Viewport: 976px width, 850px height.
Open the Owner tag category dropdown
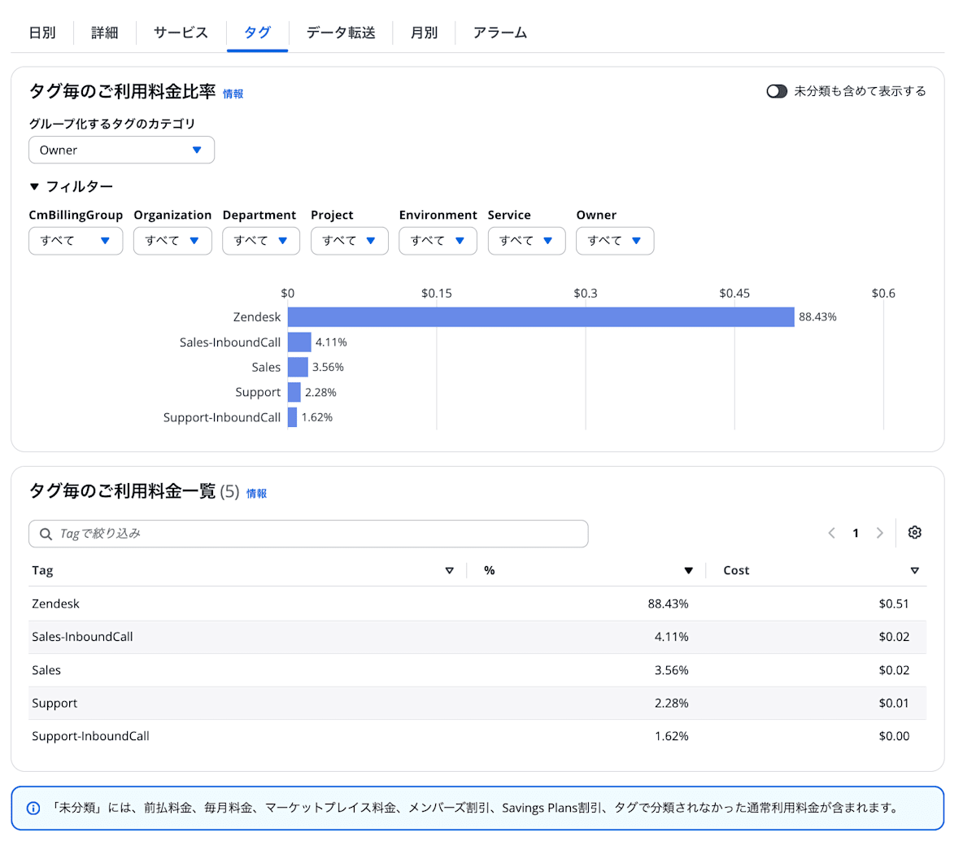coord(121,150)
